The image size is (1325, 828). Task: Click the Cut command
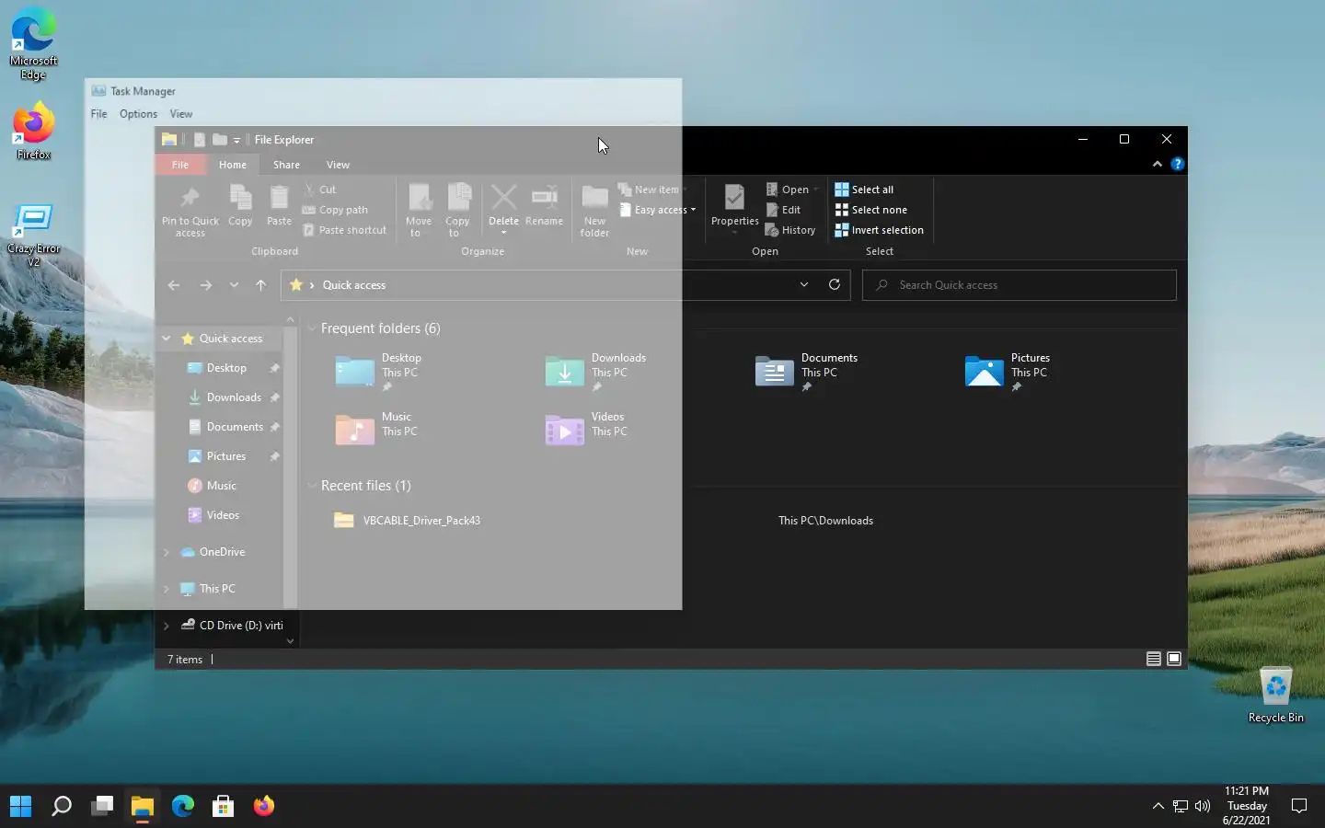click(318, 190)
